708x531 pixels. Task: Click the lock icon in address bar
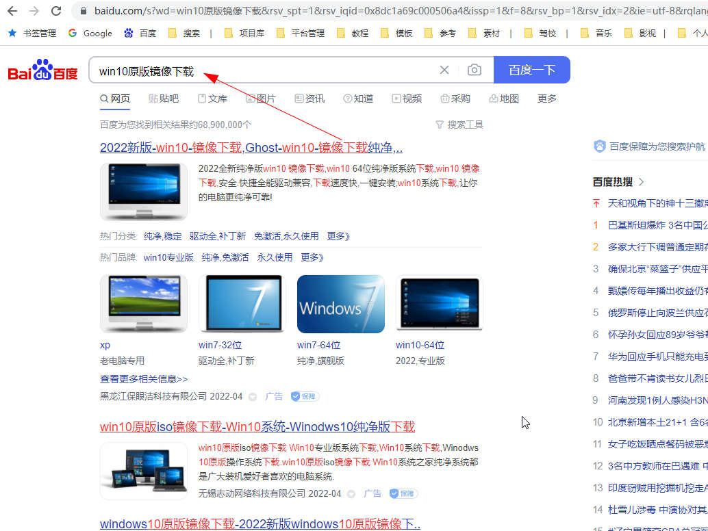[x=83, y=11]
